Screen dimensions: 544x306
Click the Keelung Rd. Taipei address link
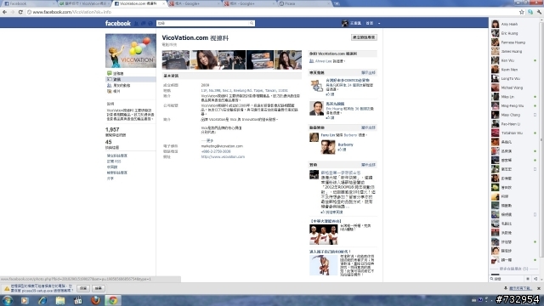244,91
